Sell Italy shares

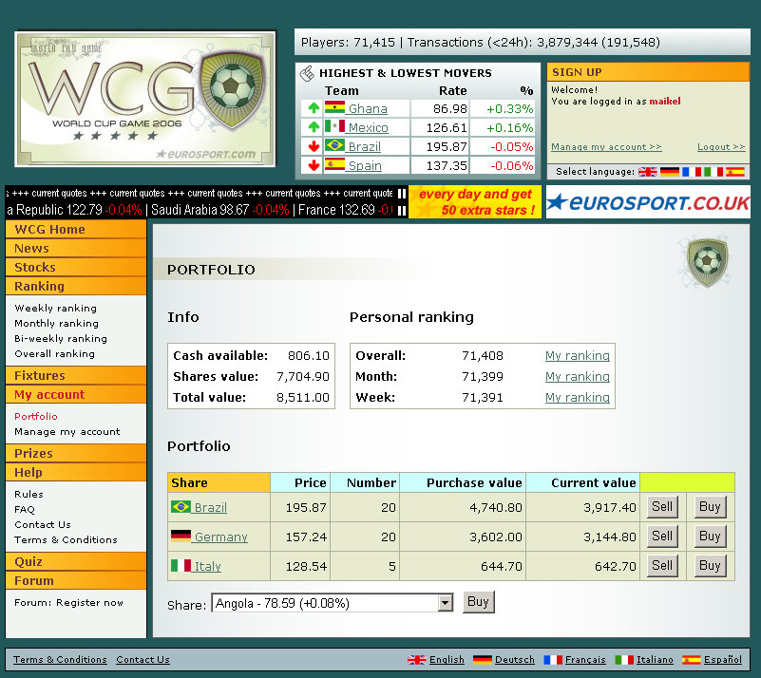[662, 566]
